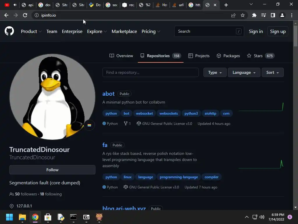Image resolution: width=298 pixels, height=224 pixels.
Task: Expand the Product menu
Action: coord(31,31)
